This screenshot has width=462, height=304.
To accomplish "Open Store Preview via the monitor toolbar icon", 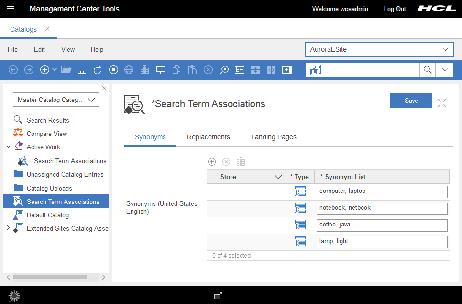I will [160, 69].
